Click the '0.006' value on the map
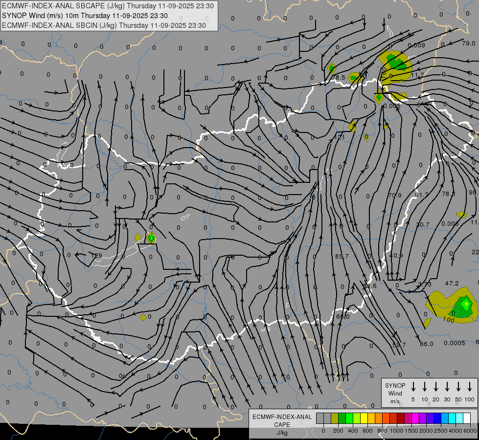 (x=450, y=224)
